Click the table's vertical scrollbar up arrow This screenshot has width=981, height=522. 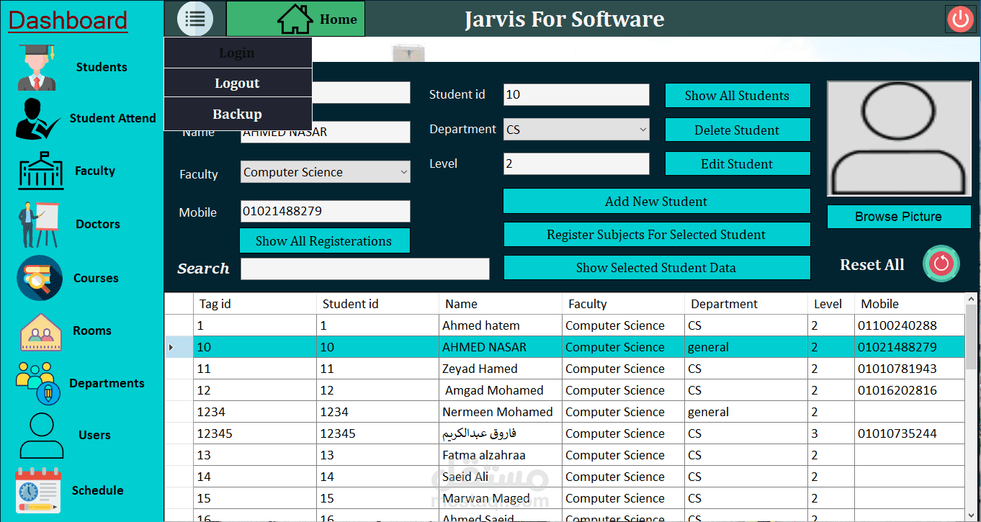click(971, 299)
